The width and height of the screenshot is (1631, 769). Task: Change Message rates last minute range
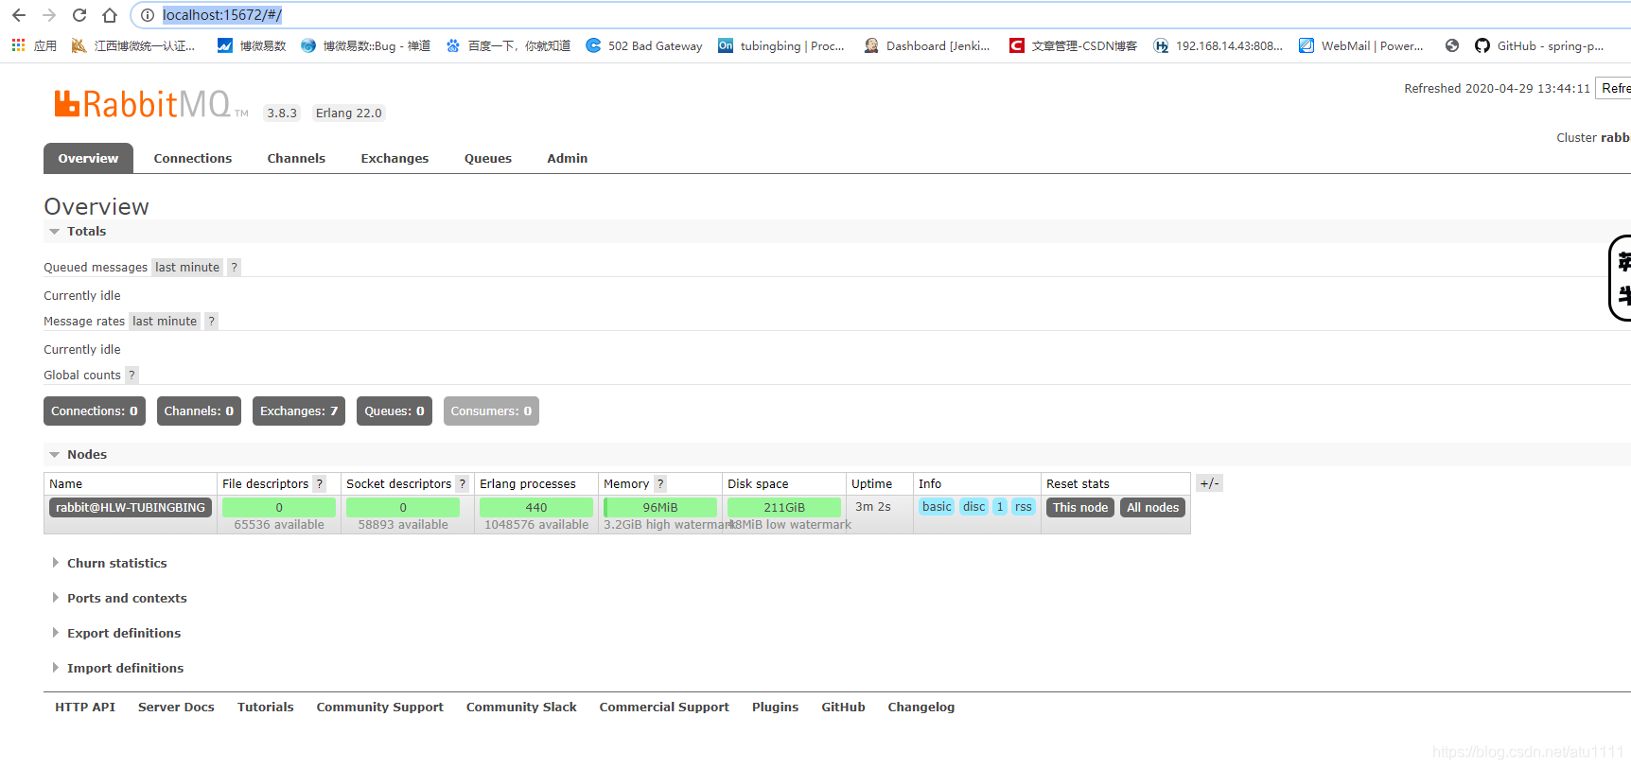tap(165, 322)
